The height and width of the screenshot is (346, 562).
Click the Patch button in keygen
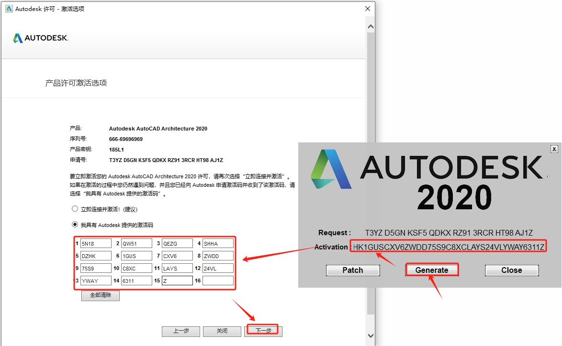[x=353, y=270]
